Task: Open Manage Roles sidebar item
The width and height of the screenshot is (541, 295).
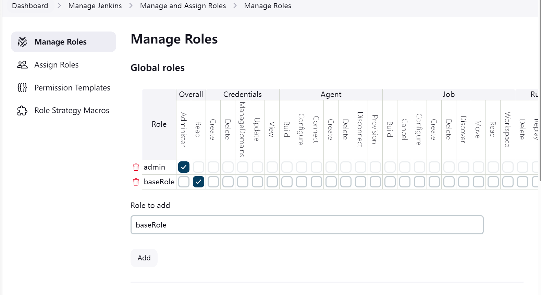Action: coord(63,42)
